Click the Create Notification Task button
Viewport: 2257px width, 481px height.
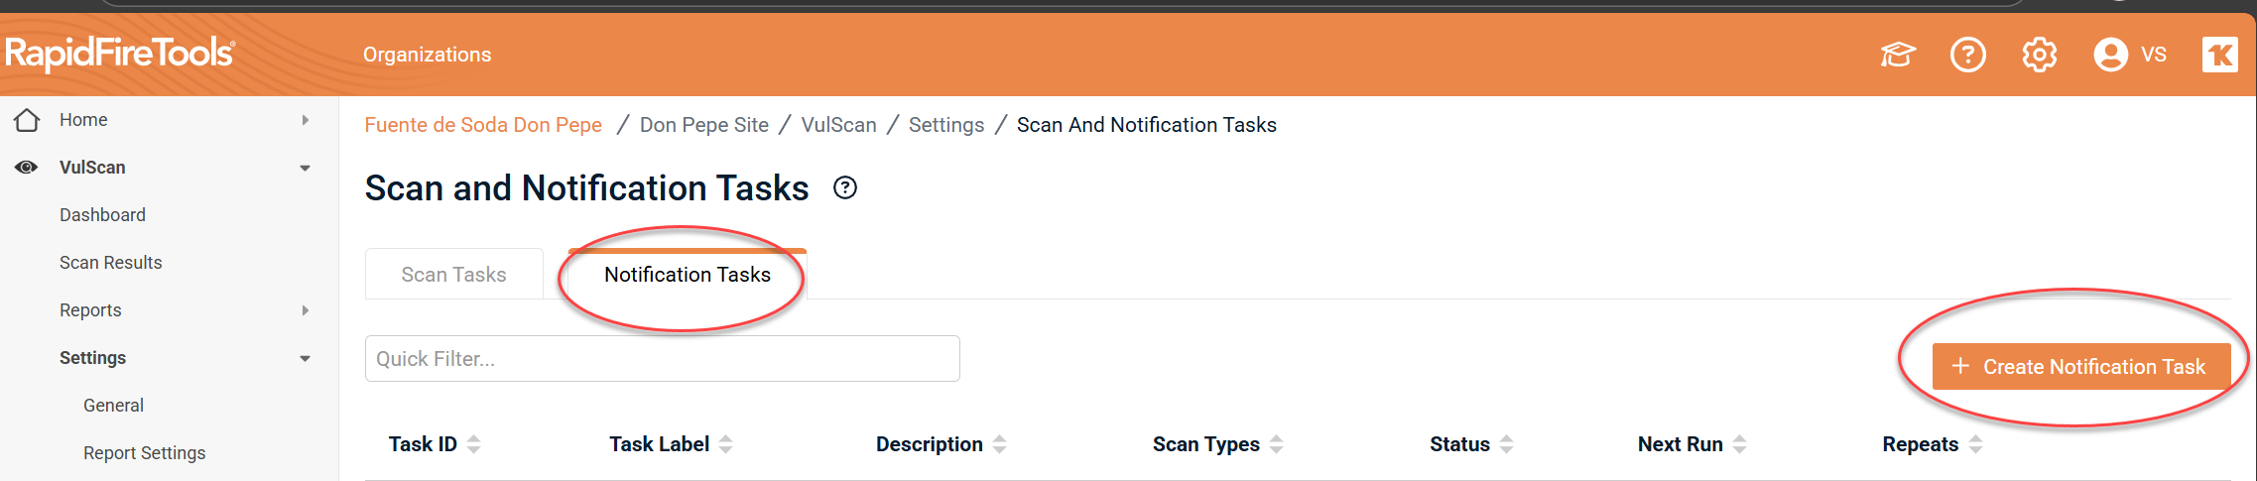(2080, 367)
